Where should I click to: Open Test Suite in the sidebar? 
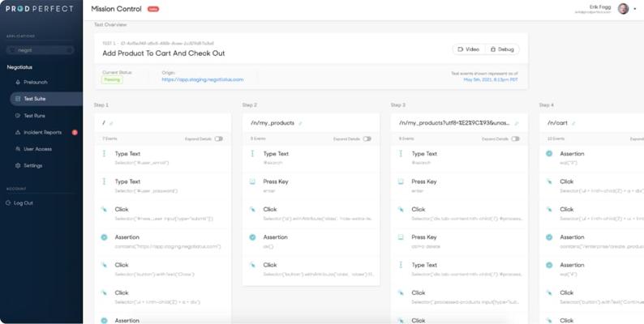click(34, 99)
